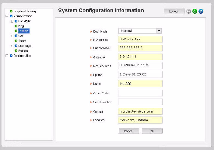Open the Reboot tree item
The image size is (214, 150).
pos(23,51)
